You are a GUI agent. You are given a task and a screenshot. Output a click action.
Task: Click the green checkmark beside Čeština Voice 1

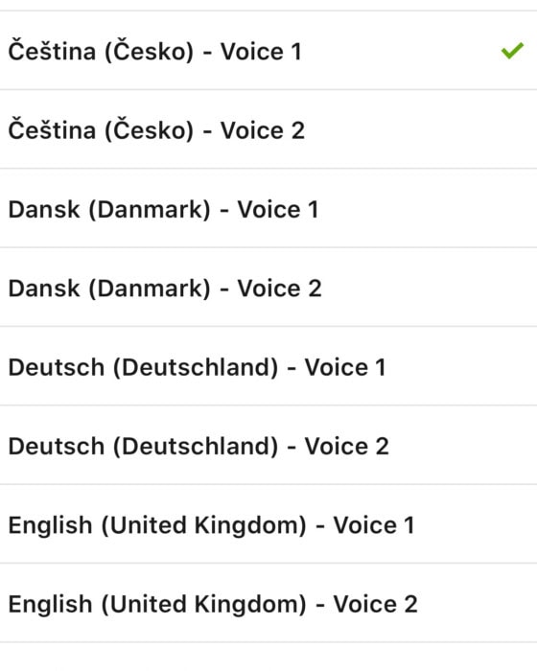512,51
